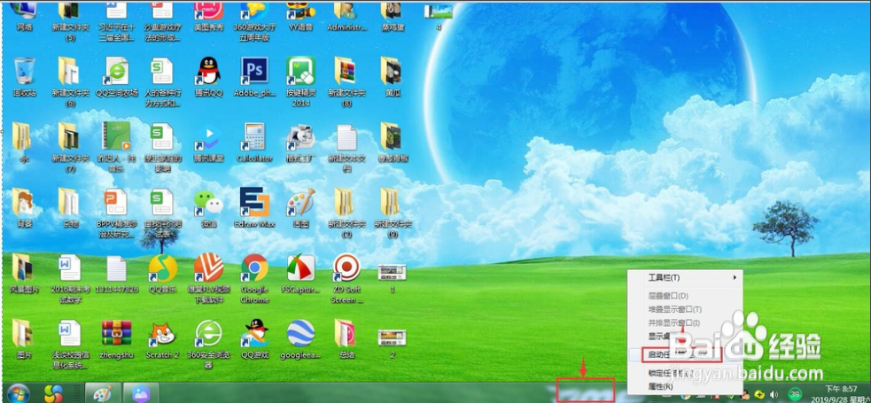871x403 pixels.
Task: Toggle 锁定任务栏 menu option
Action: pos(685,373)
